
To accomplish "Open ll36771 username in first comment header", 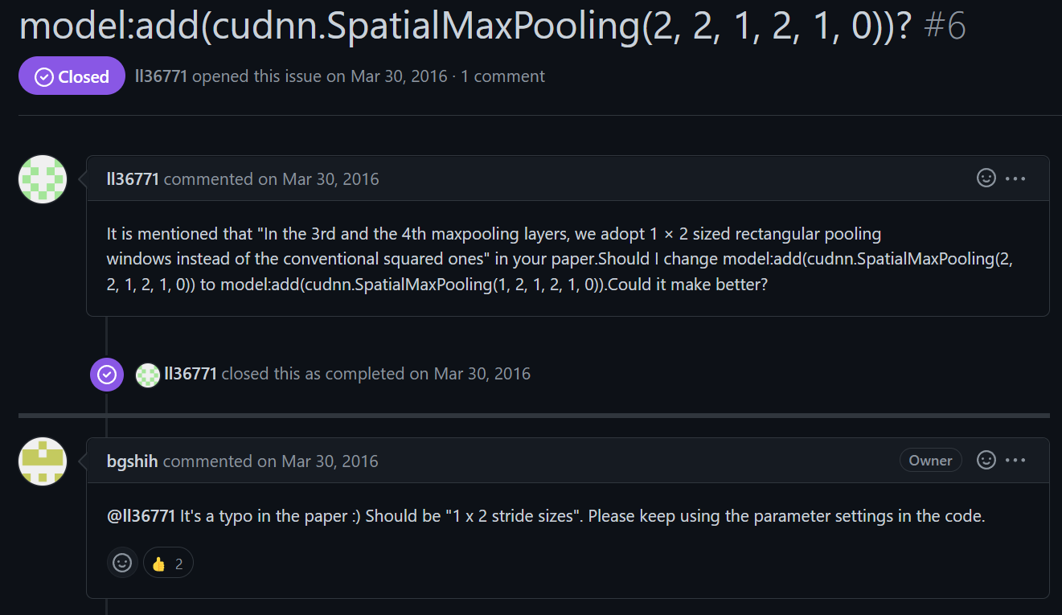I will coord(133,179).
